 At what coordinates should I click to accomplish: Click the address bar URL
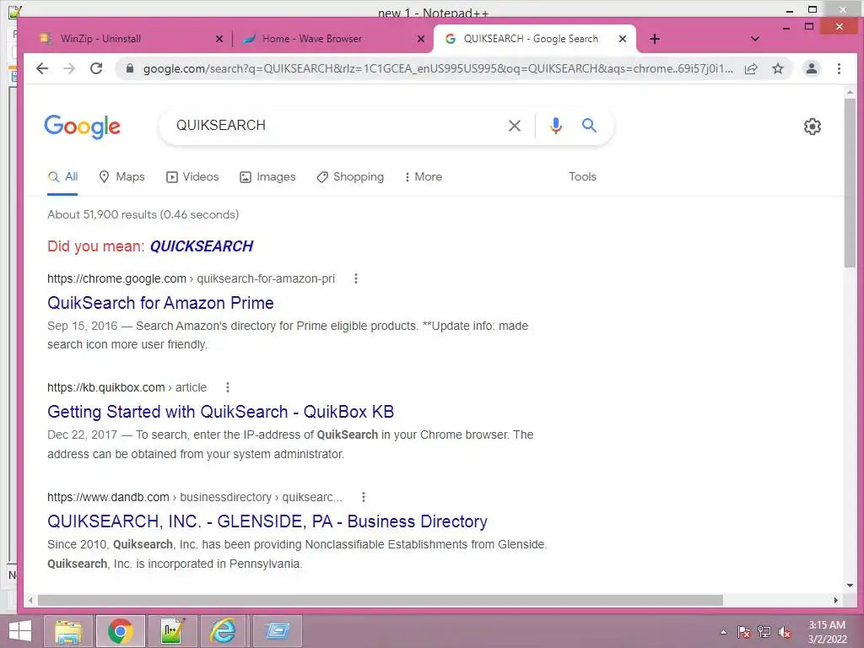[438, 68]
